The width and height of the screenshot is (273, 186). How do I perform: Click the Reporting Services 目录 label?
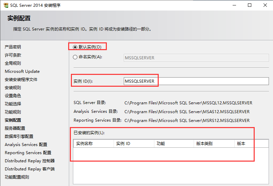click(x=98, y=120)
